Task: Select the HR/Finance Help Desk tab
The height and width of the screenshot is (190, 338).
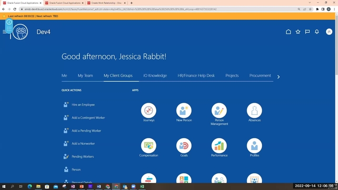Action: click(196, 76)
